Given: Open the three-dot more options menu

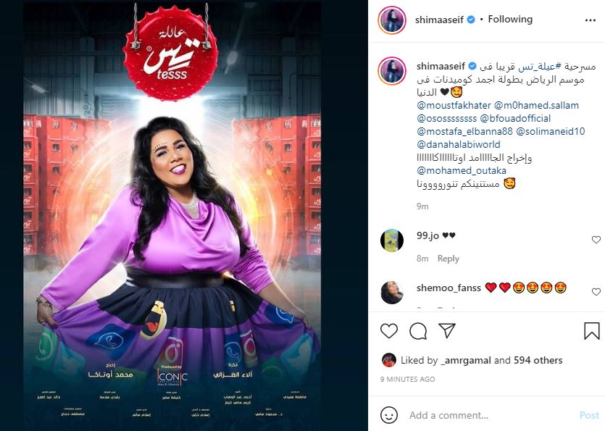Looking at the screenshot, I should [x=591, y=20].
